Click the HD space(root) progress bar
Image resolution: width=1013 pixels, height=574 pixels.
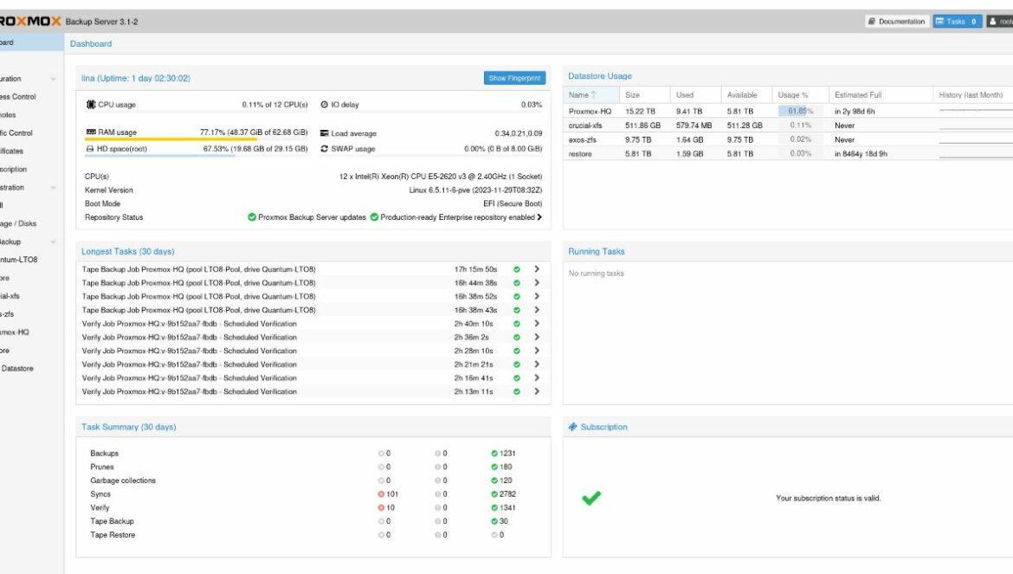point(197,155)
